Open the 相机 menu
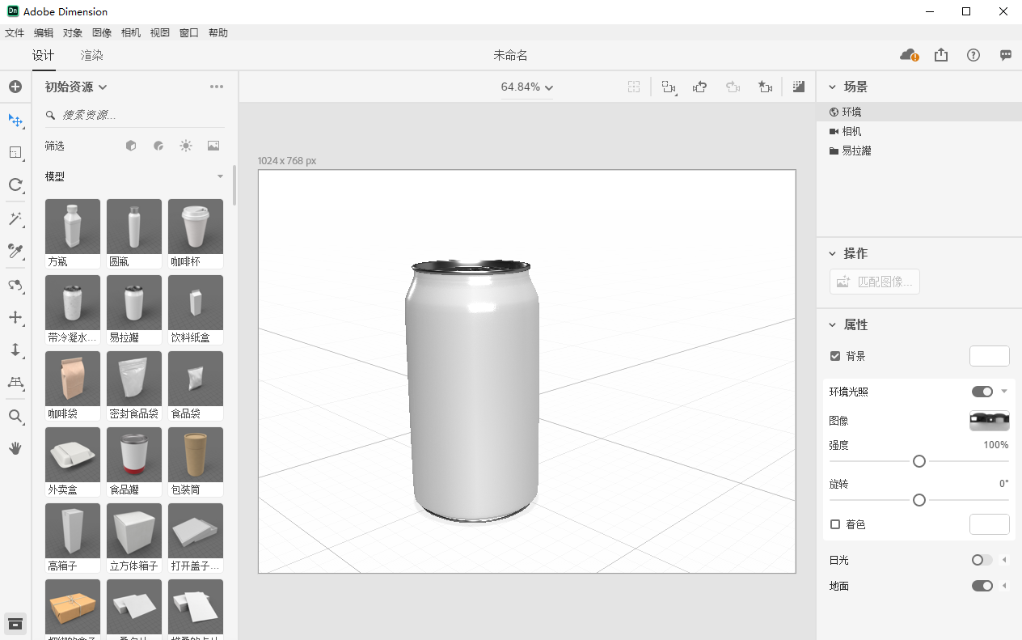1022x640 pixels. pos(131,33)
